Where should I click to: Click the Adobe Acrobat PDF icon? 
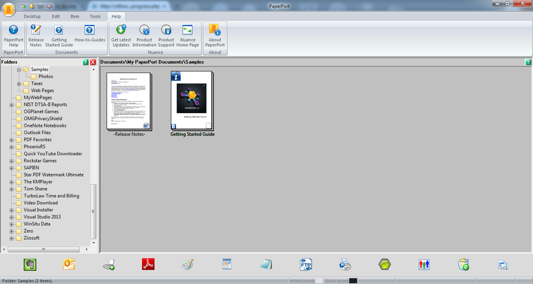pyautogui.click(x=148, y=264)
